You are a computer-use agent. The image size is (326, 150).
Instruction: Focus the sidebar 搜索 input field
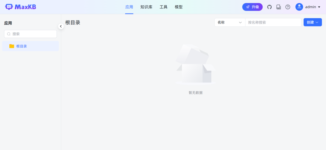click(30, 34)
